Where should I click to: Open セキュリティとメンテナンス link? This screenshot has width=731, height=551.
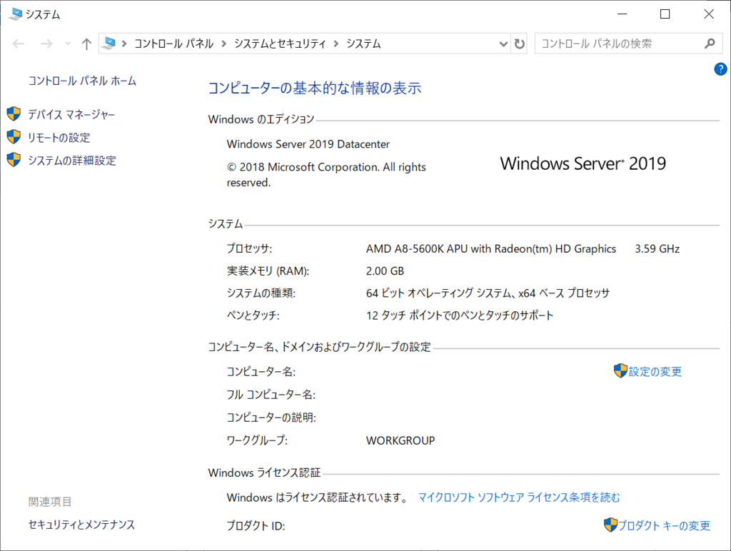81,525
